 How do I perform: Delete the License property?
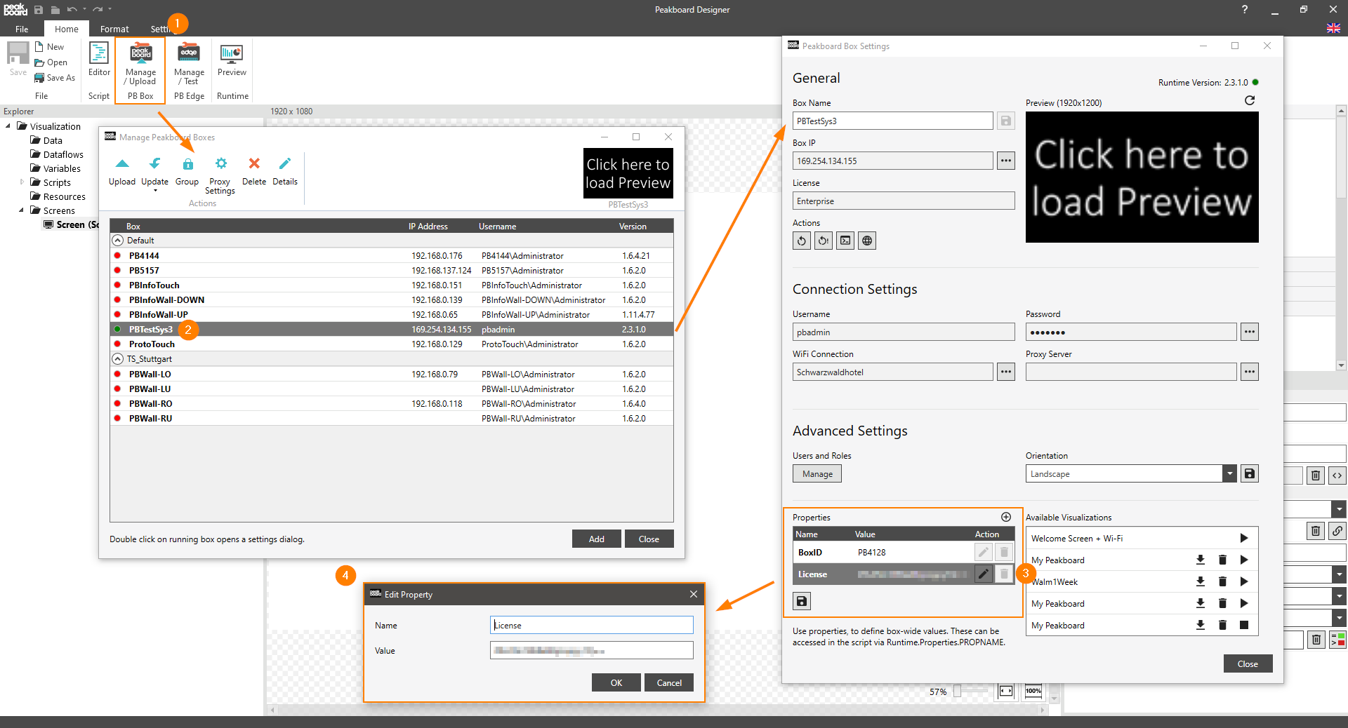[1004, 574]
